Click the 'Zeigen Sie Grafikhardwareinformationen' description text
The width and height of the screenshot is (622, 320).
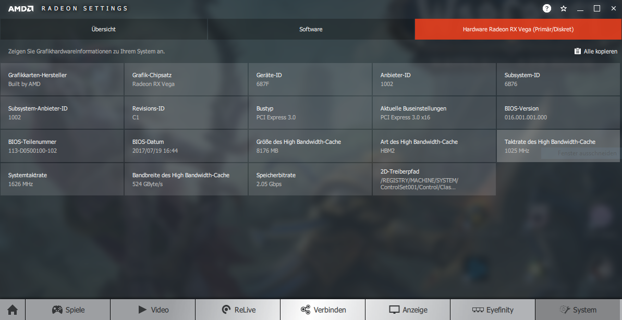[87, 51]
